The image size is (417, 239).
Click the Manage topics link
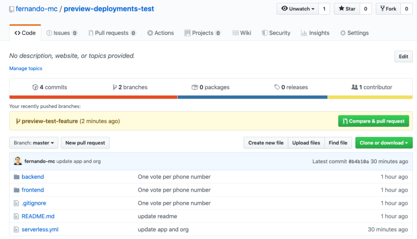pyautogui.click(x=26, y=69)
